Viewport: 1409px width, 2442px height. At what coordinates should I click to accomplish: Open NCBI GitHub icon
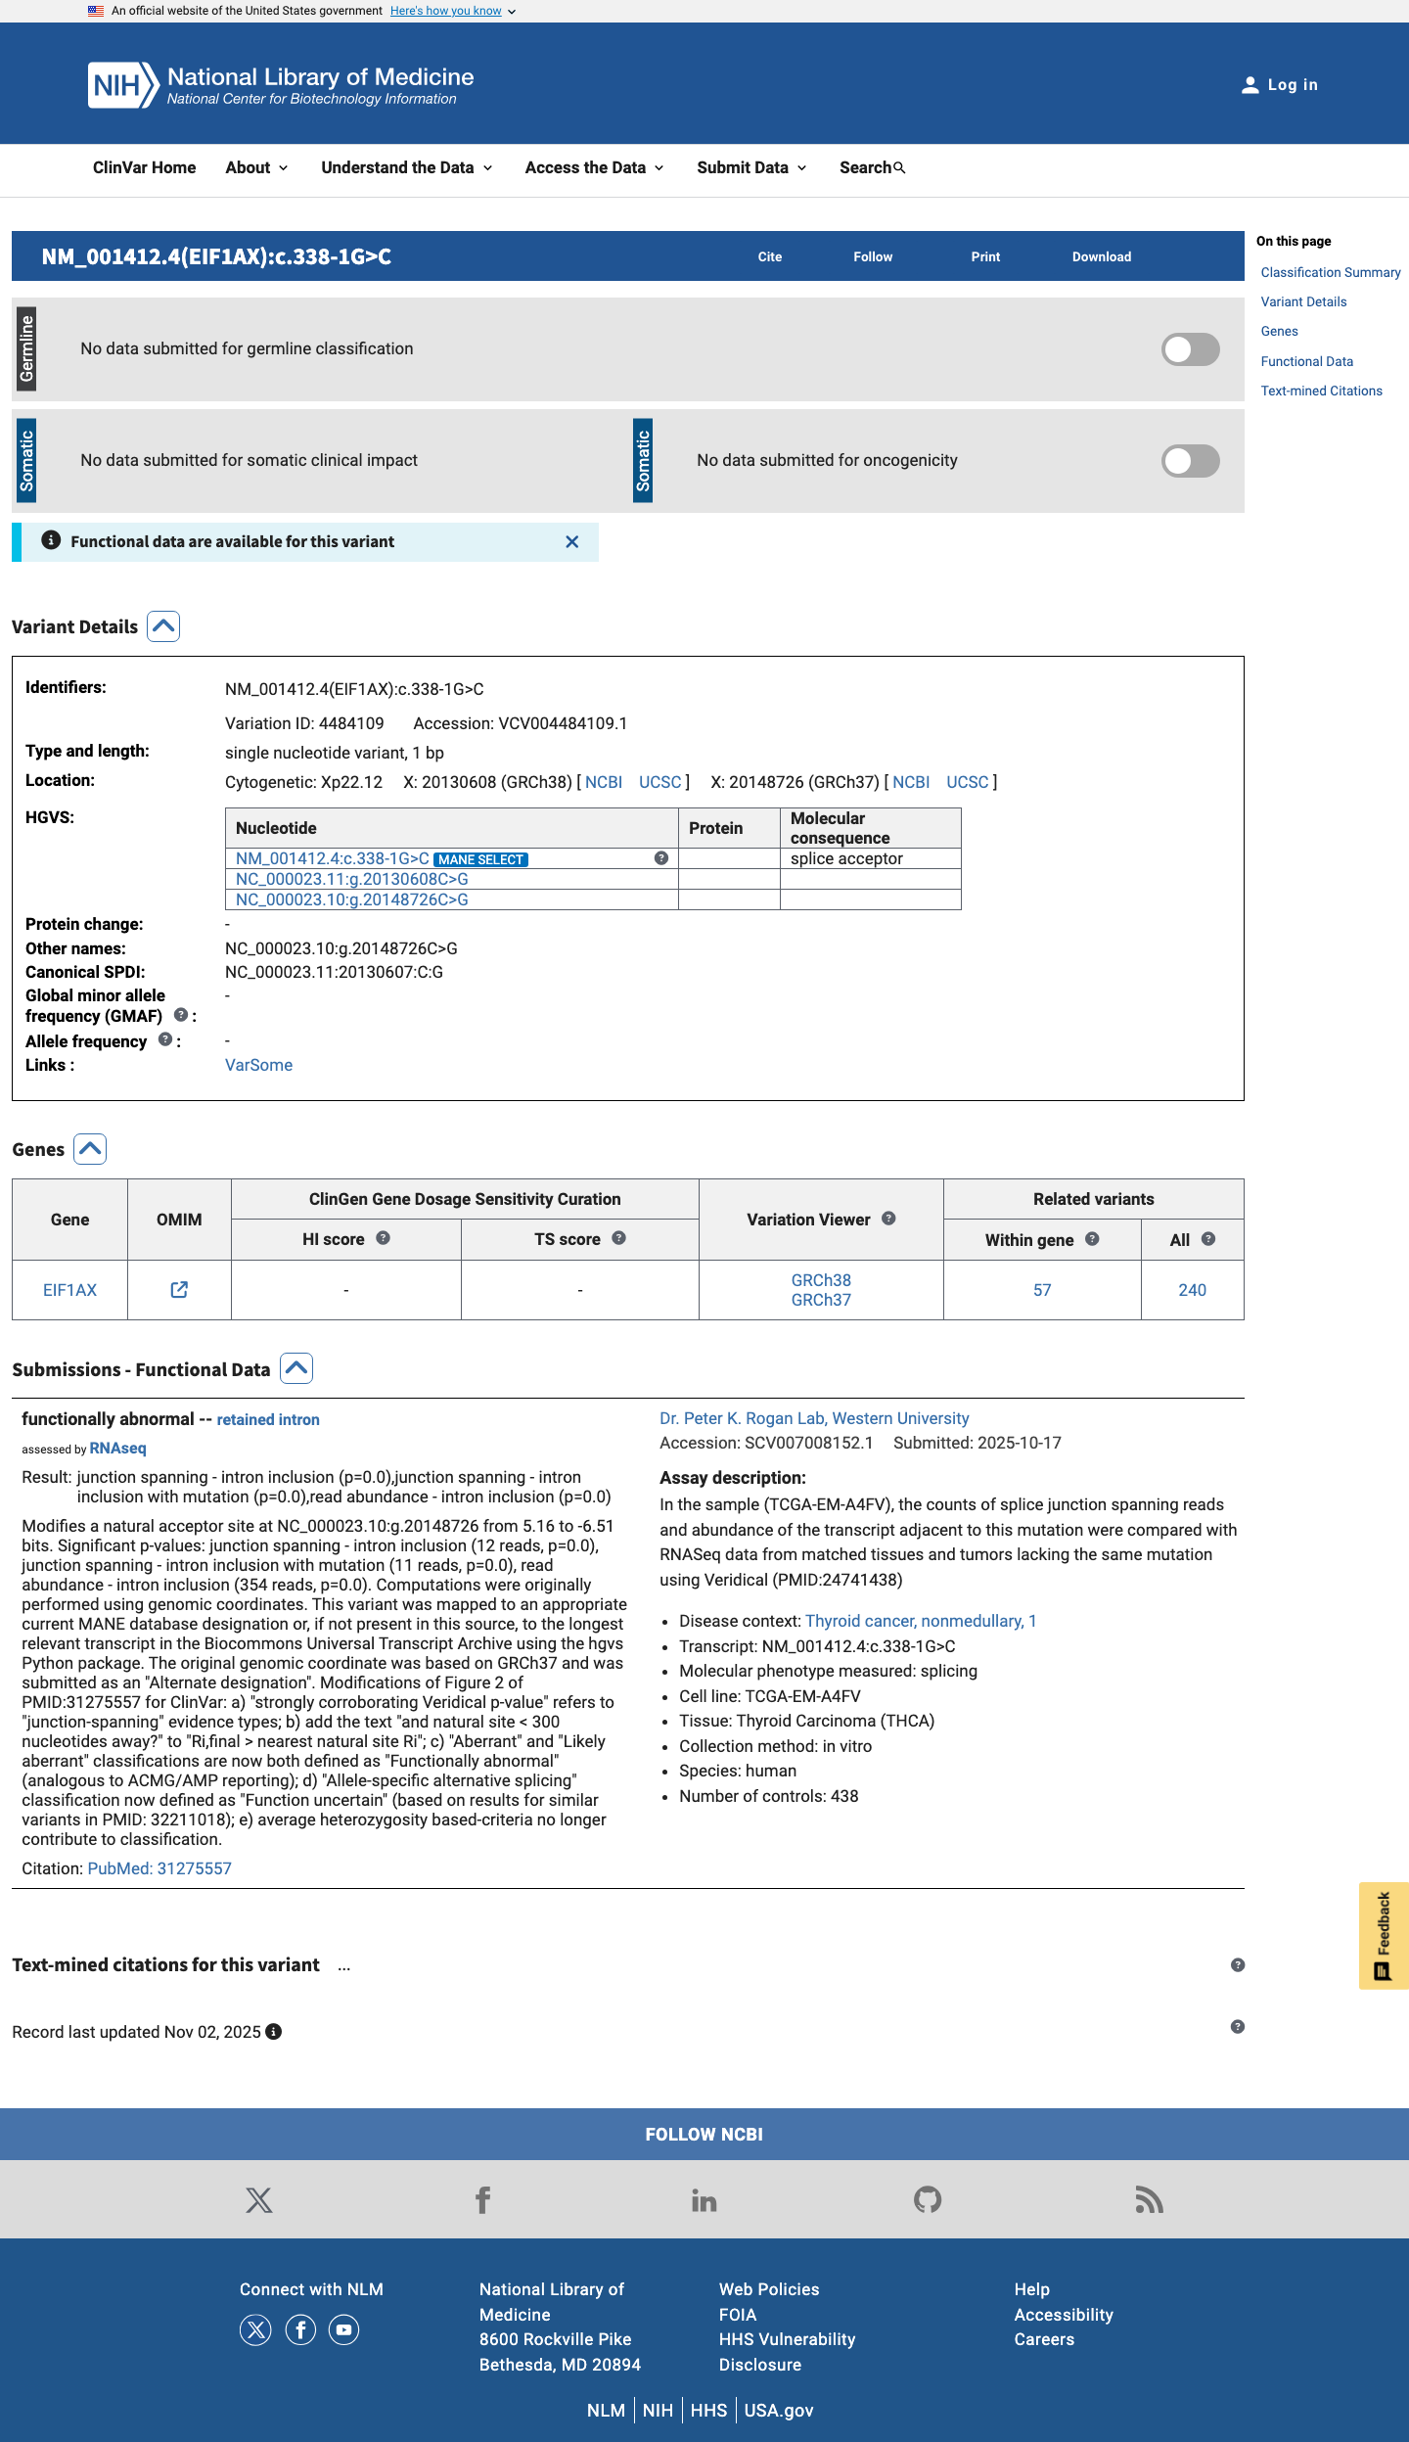point(928,2200)
